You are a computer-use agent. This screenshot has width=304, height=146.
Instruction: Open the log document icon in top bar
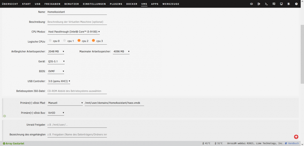pos(289,4)
